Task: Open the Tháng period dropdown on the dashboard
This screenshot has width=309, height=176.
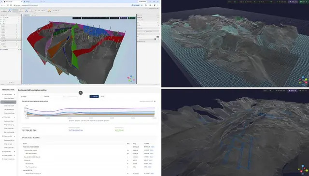Action: (x=31, y=97)
